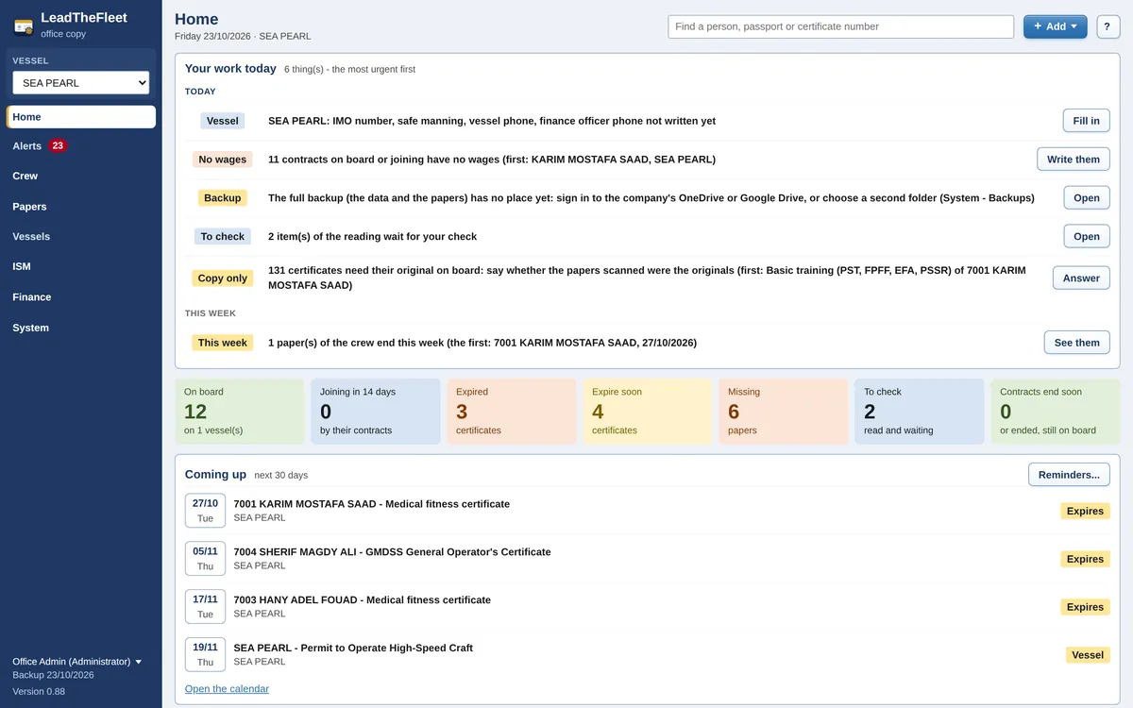This screenshot has width=1133, height=708.
Task: Click the person or certificate search field
Action: click(840, 26)
